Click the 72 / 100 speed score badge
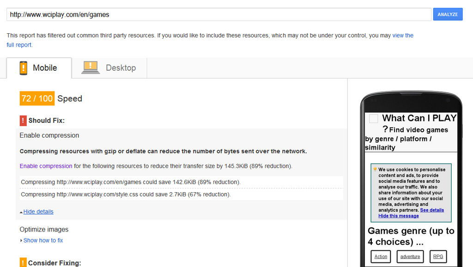Viewport: 473px width, 267px height. coord(37,98)
